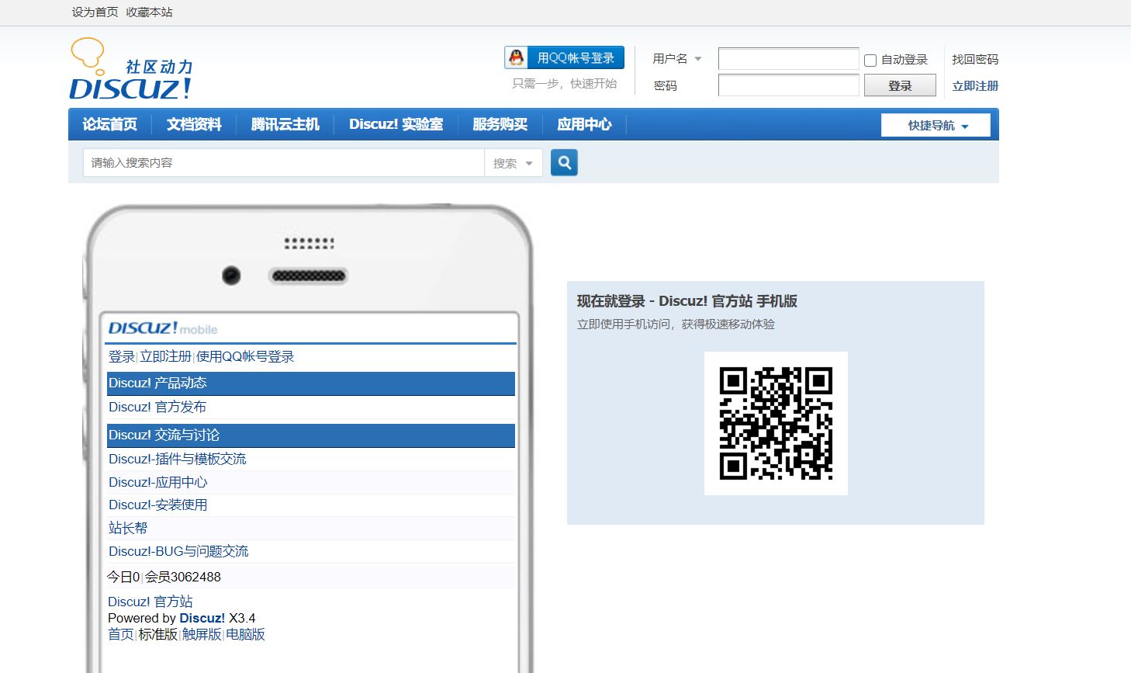
Task: Click the 登录 button
Action: [900, 85]
